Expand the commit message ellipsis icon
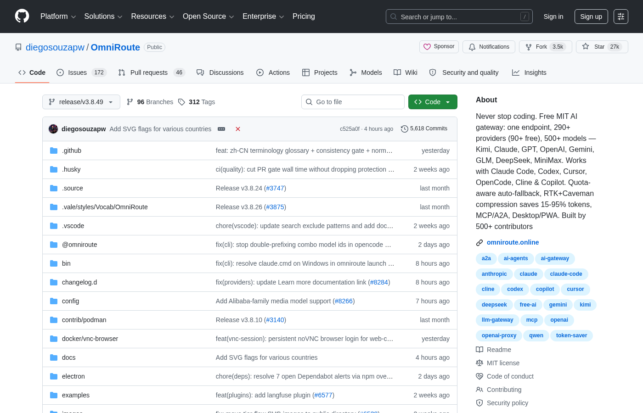The height and width of the screenshot is (413, 643). tap(221, 129)
